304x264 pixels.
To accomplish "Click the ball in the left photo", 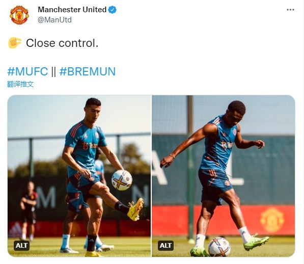I will (122, 180).
